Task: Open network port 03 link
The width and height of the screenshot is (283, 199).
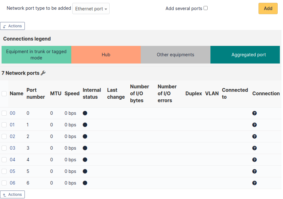Action: tap(13, 148)
